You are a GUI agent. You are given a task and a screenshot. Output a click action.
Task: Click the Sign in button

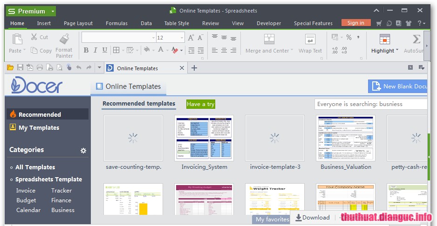click(356, 23)
